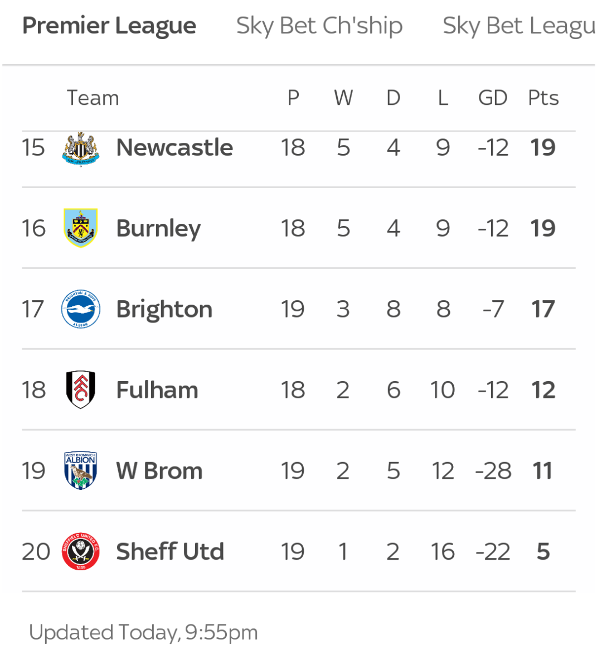Open the W Brom team link

point(159,471)
